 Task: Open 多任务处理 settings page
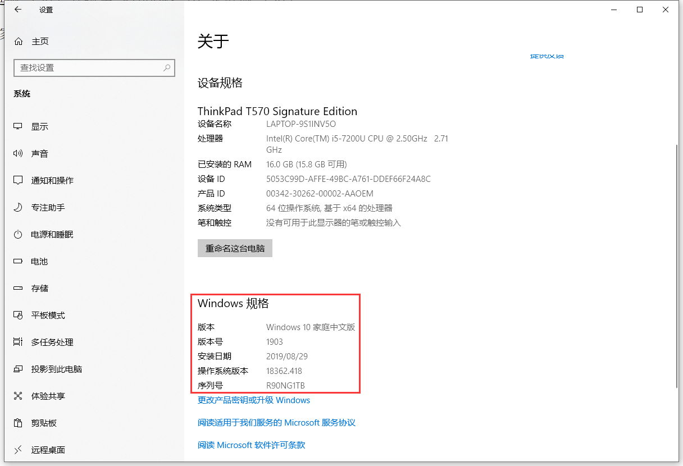pyautogui.click(x=52, y=342)
